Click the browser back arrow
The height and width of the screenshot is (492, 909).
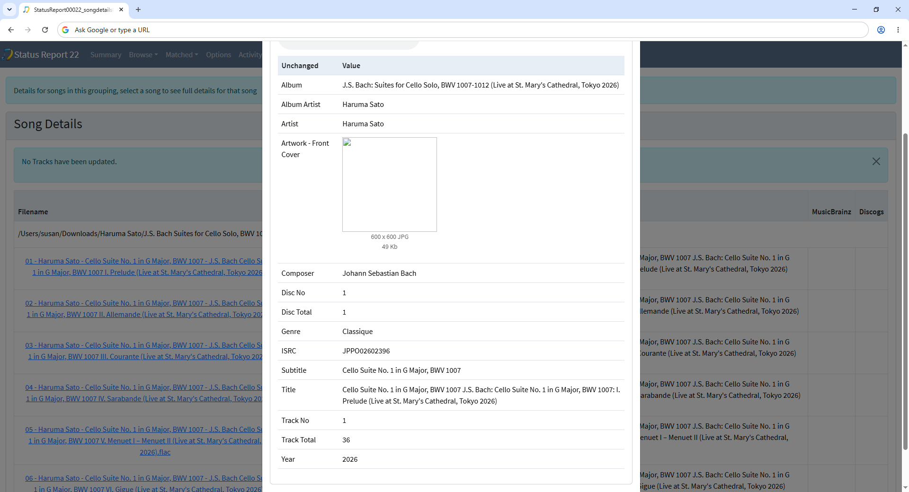pyautogui.click(x=11, y=30)
